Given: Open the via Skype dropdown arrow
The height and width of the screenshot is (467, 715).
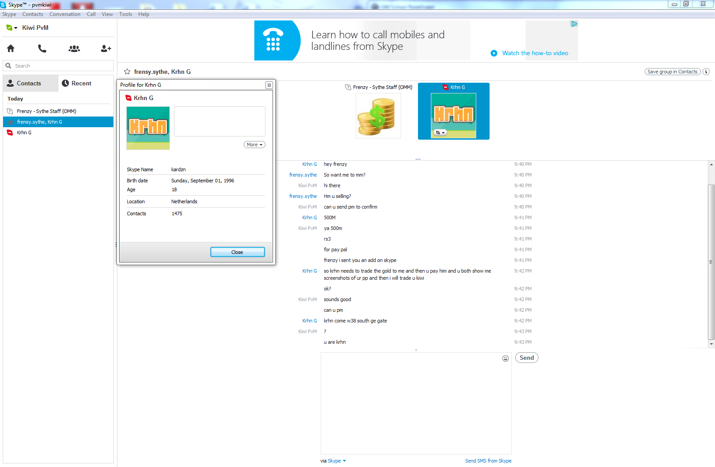Looking at the screenshot, I should [344, 461].
